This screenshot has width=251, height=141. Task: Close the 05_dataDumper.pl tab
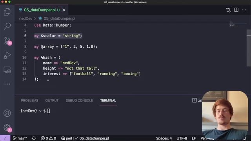(x=64, y=10)
